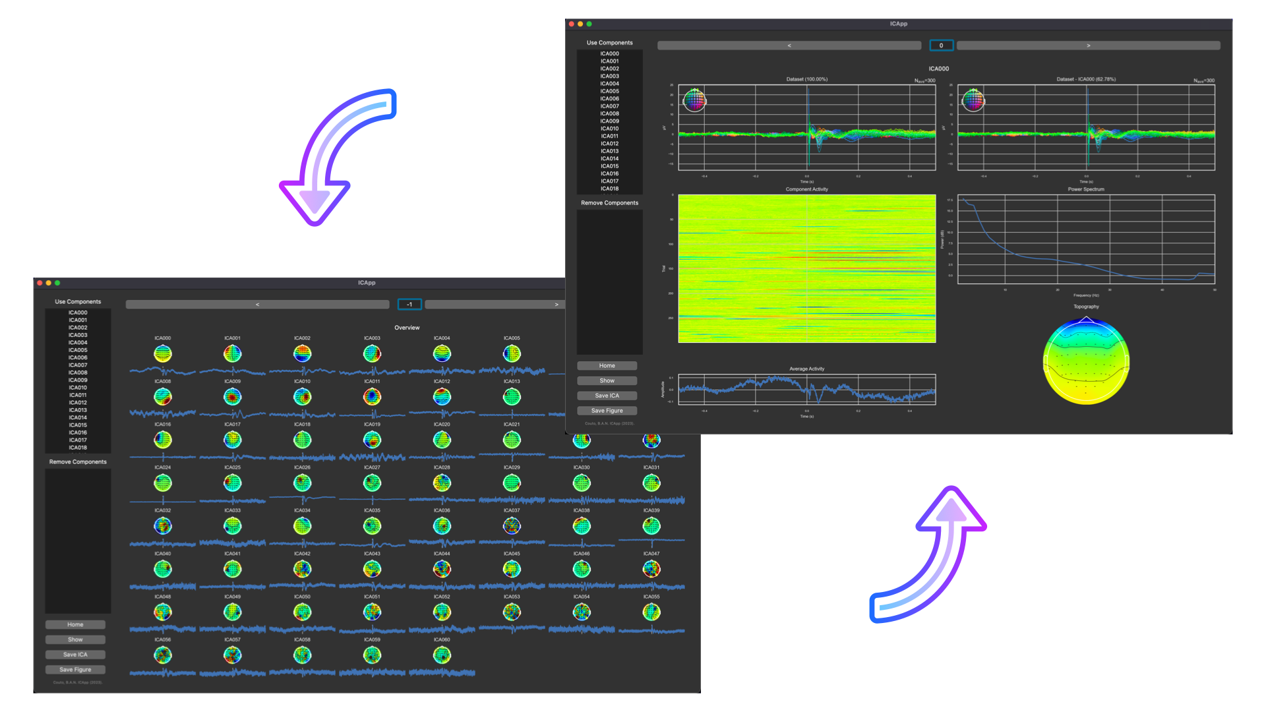This screenshot has height=712, width=1266.
Task: Select ICA007 in right window component list
Action: point(609,106)
